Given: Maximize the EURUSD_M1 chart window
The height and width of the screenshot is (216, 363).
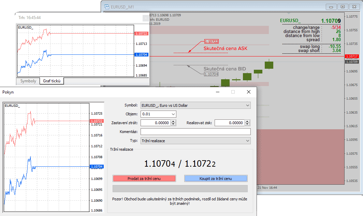Looking at the screenshot, I should coord(343,6).
